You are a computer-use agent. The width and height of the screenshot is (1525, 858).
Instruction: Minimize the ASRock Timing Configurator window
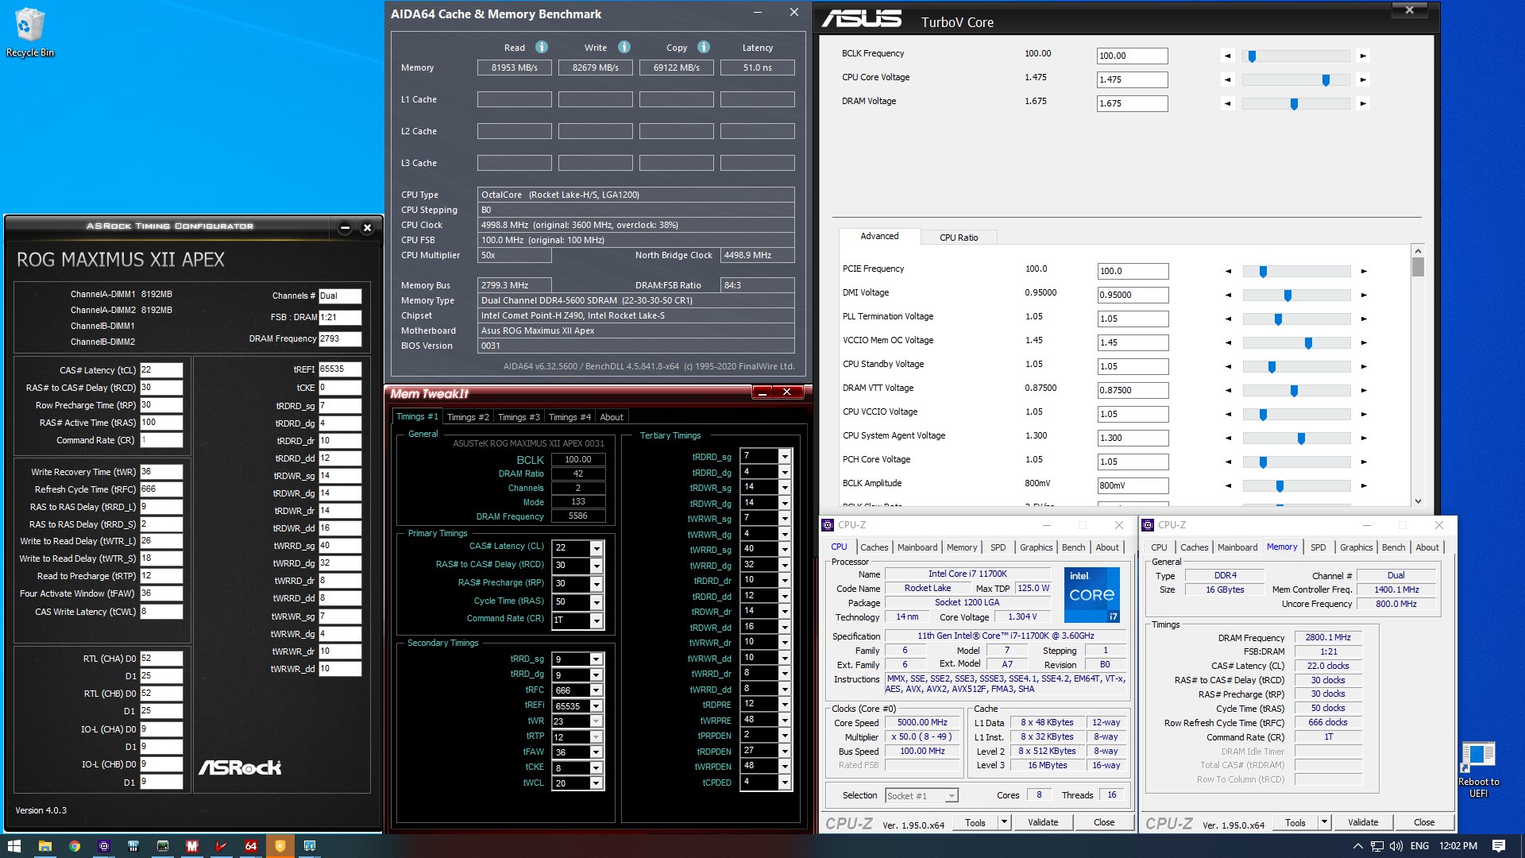tap(345, 227)
